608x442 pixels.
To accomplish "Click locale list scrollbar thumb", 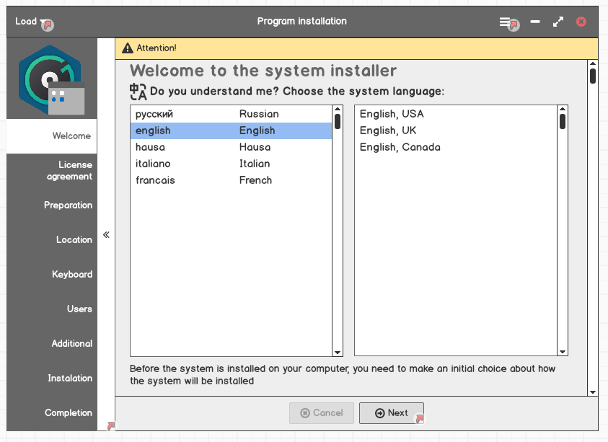I will (x=563, y=121).
